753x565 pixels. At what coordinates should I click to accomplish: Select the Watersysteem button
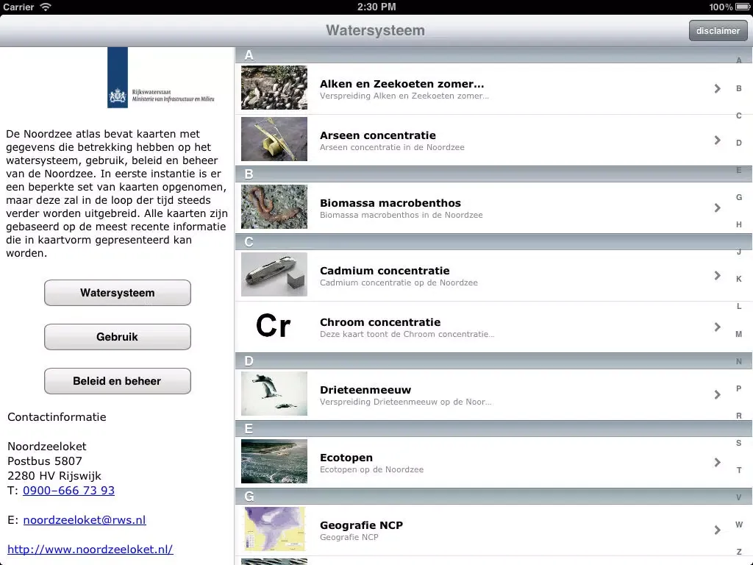[x=118, y=293]
